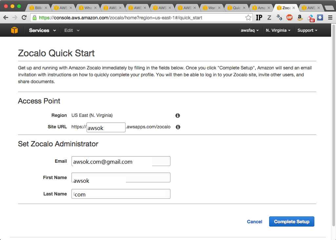The image size is (336, 240).
Task: Open the awsfaq account dropdown
Action: point(250,30)
